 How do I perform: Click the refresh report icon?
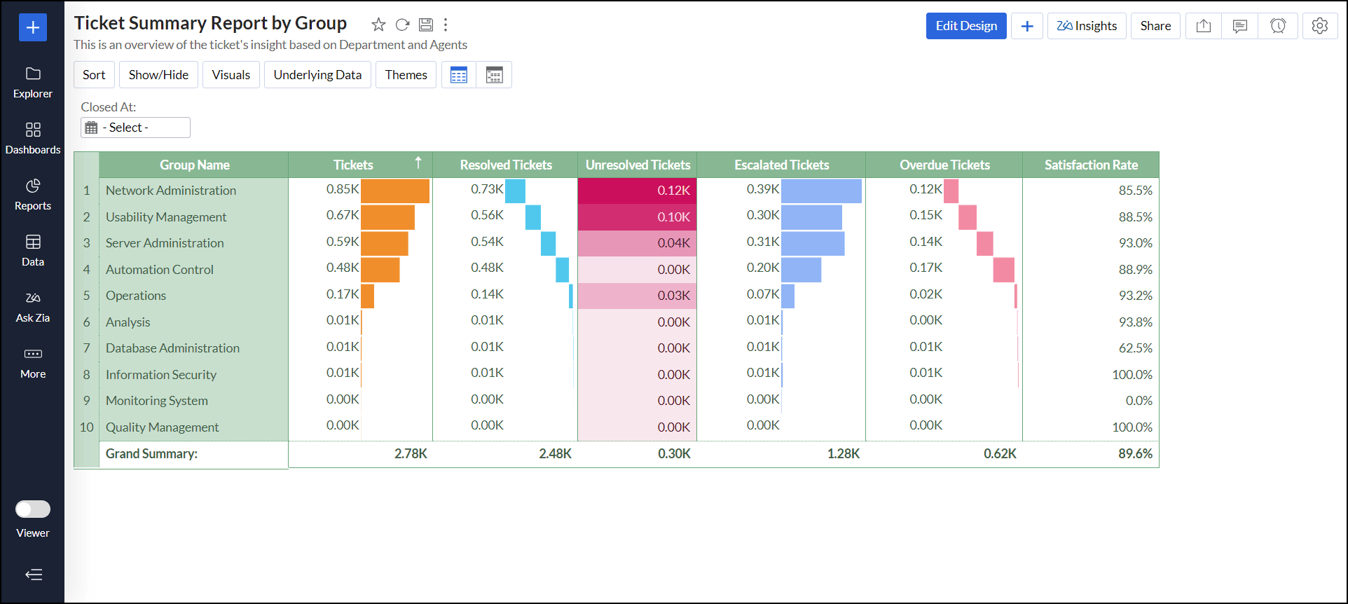click(x=402, y=25)
